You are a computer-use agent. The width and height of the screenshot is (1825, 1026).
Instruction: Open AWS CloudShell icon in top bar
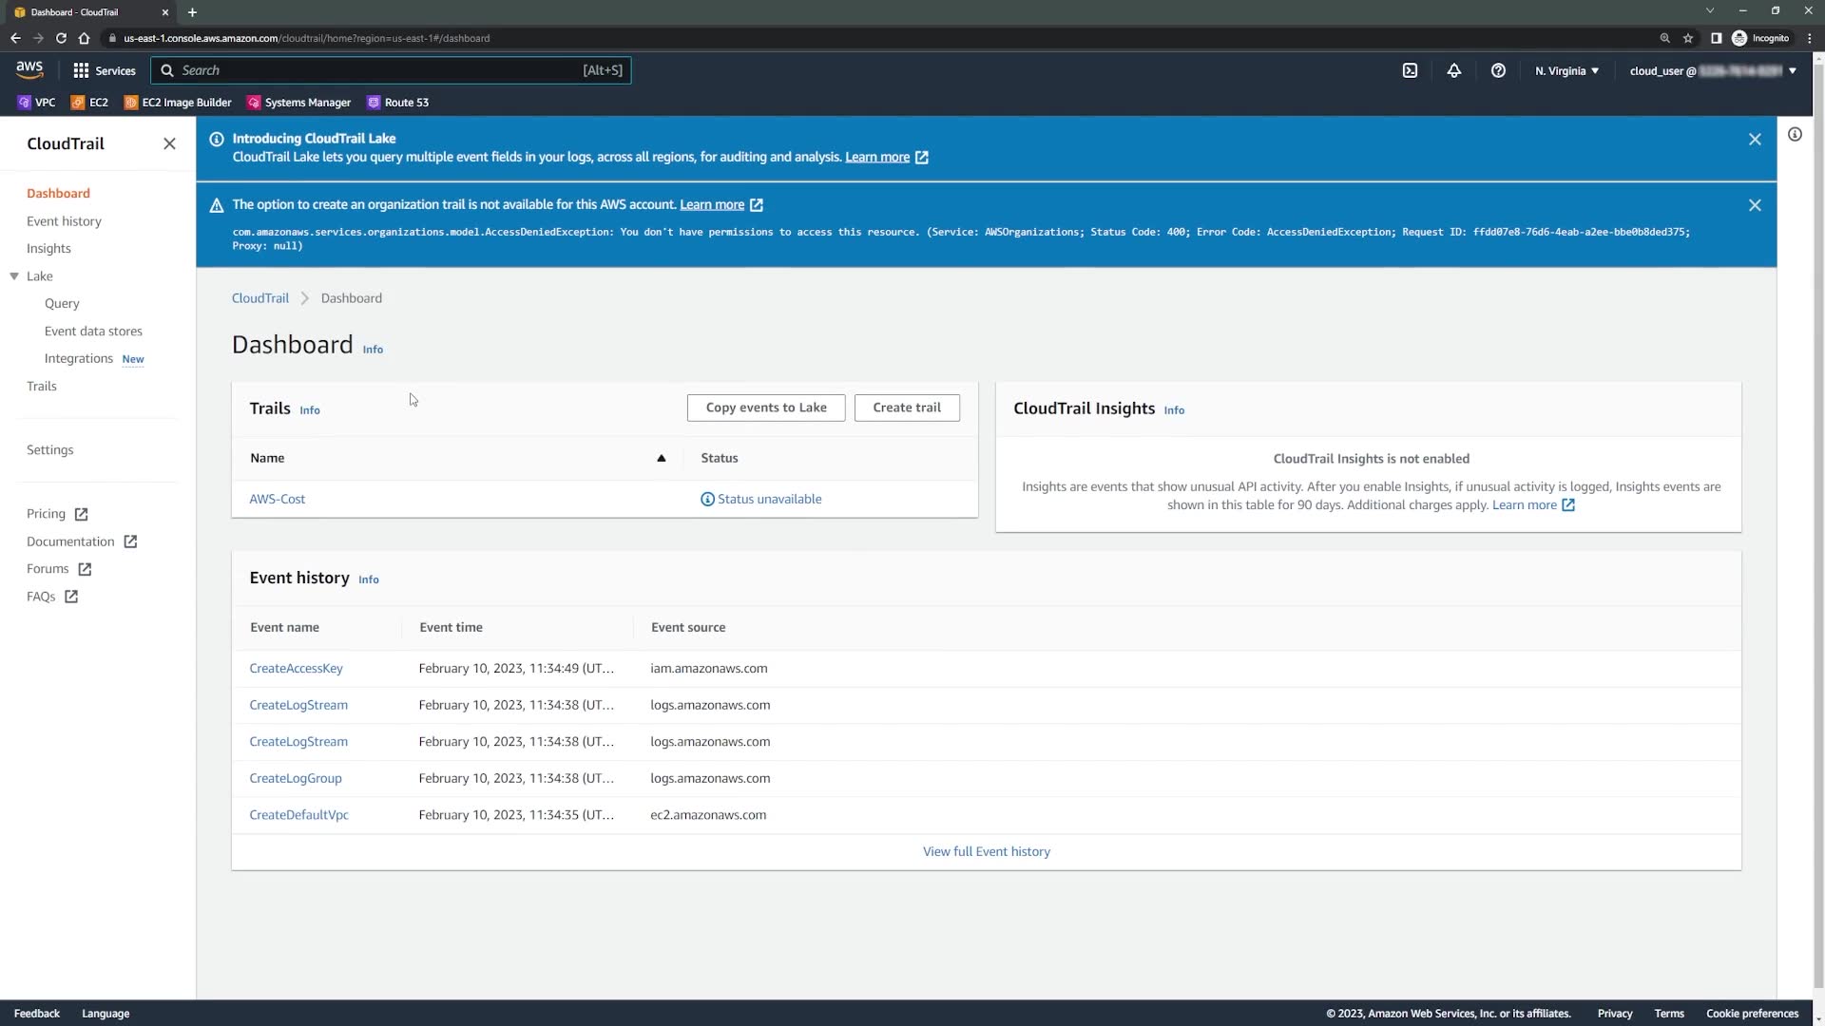(1410, 70)
